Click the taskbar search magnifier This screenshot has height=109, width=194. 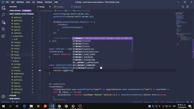(10, 106)
